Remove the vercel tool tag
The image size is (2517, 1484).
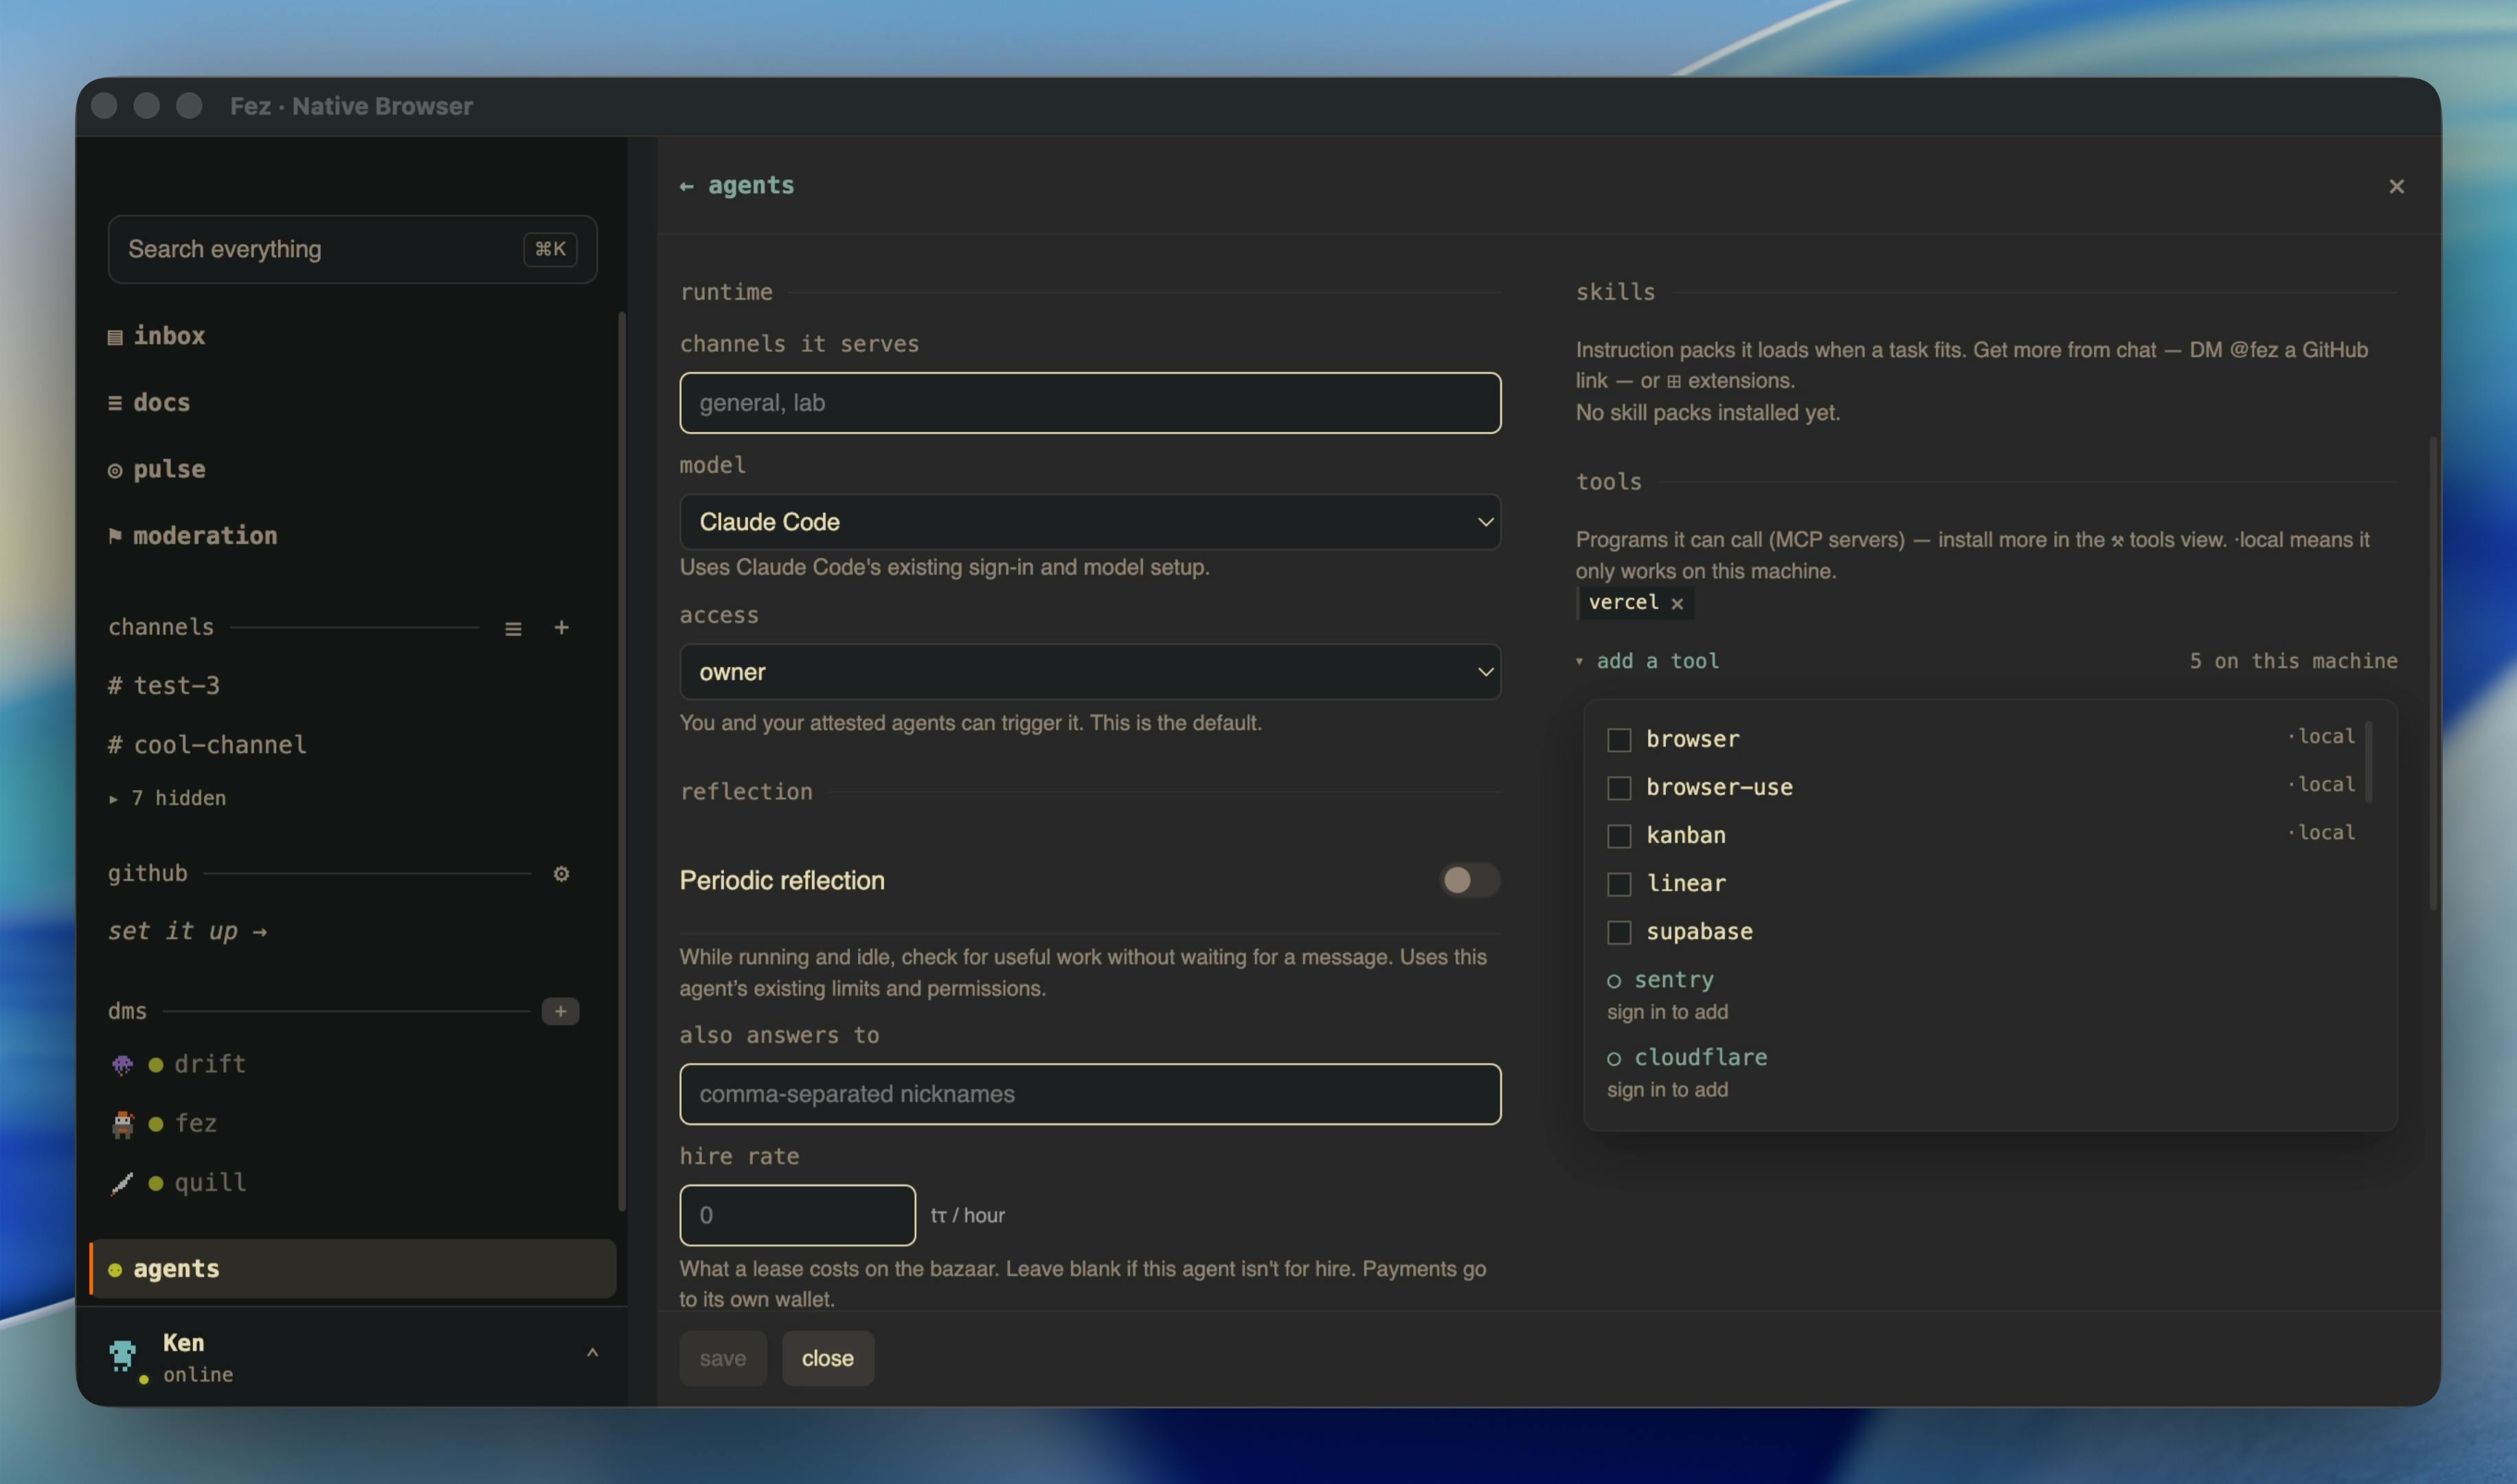coord(1678,603)
